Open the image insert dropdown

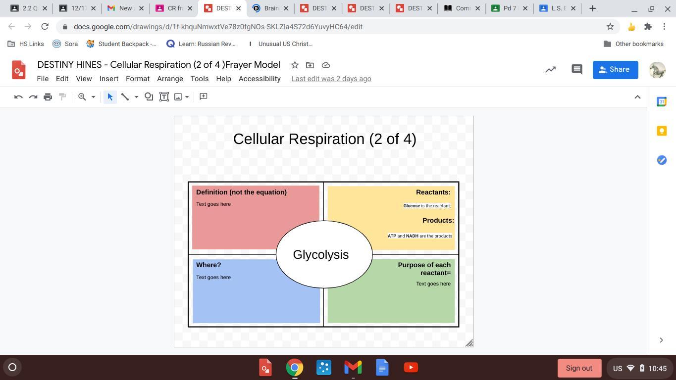(187, 97)
